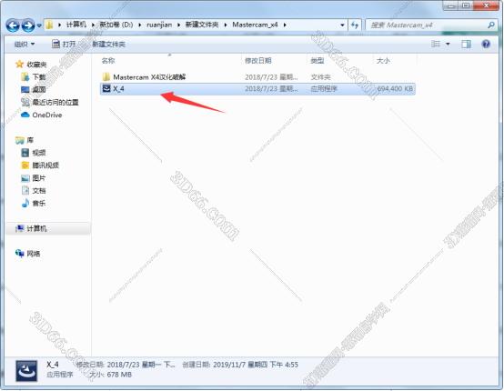Change view with the view mode icon
This screenshot has width=504, height=391.
pos(436,44)
